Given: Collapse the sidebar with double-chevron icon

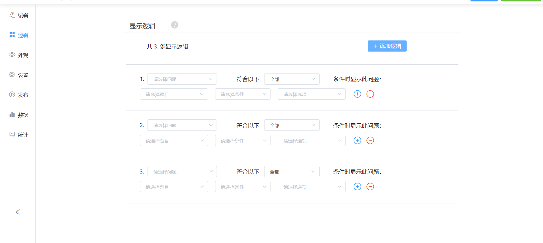Looking at the screenshot, I should click(x=18, y=212).
